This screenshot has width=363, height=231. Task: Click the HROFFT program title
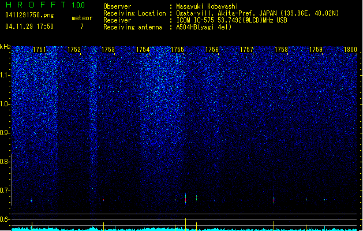tap(36, 5)
